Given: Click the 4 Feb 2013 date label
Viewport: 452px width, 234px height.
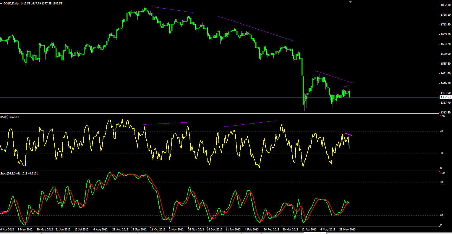Looking at the screenshot, I should coord(252,230).
